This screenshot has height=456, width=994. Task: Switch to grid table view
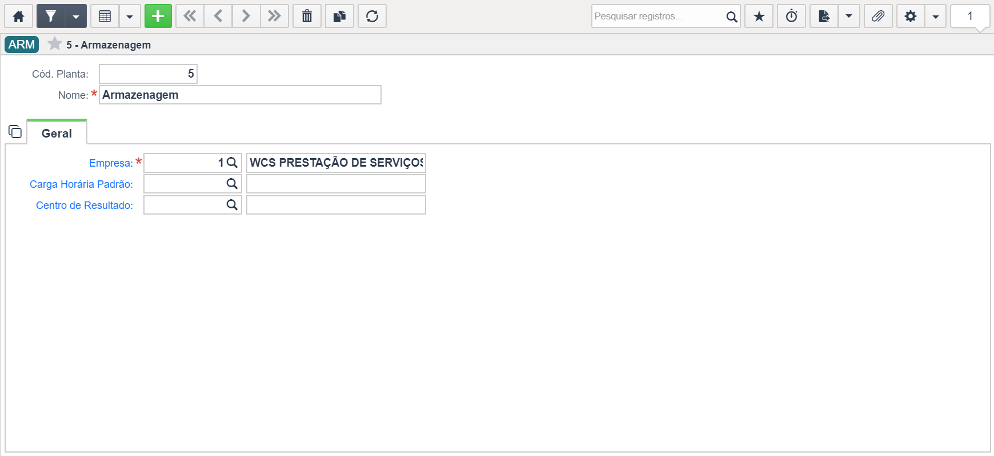click(105, 16)
